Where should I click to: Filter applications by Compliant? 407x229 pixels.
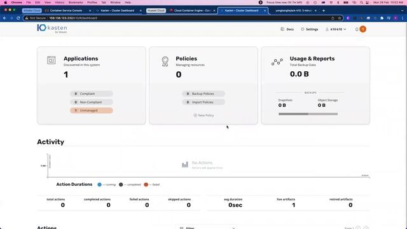click(91, 94)
